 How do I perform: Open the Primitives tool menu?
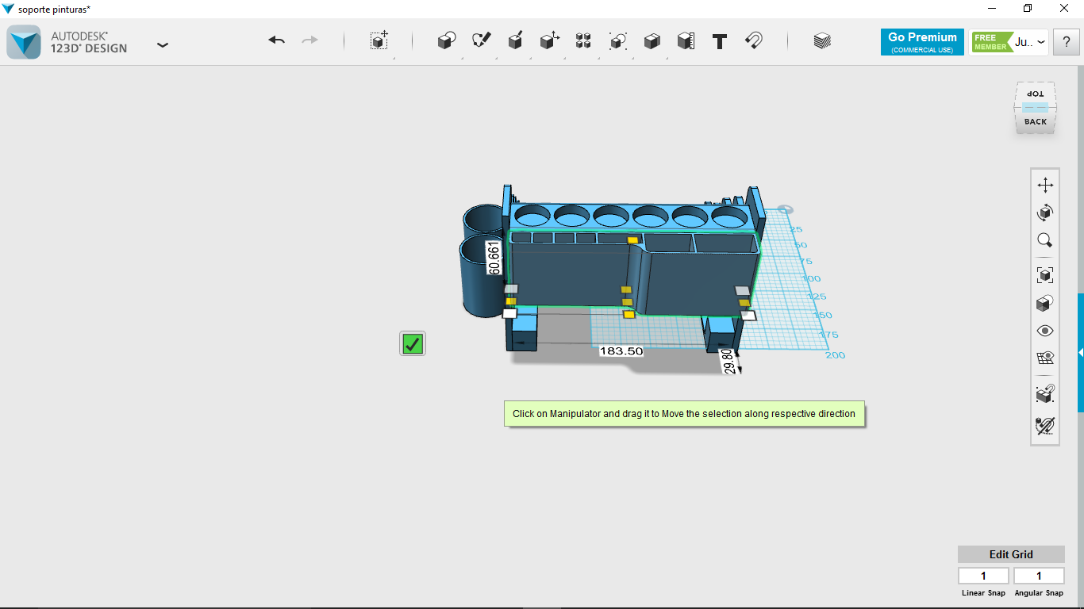[x=447, y=40]
